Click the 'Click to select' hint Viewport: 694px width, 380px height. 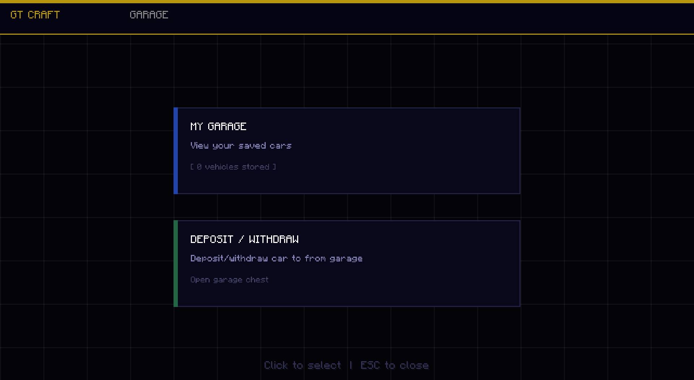[x=303, y=365]
